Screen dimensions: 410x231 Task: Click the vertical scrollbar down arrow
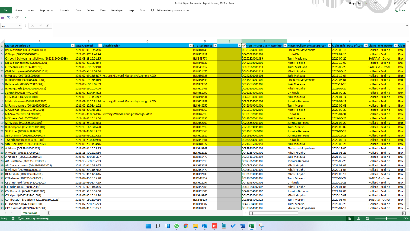click(408, 209)
